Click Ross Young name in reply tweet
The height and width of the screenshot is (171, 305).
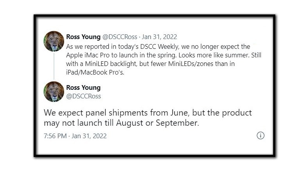pos(83,87)
